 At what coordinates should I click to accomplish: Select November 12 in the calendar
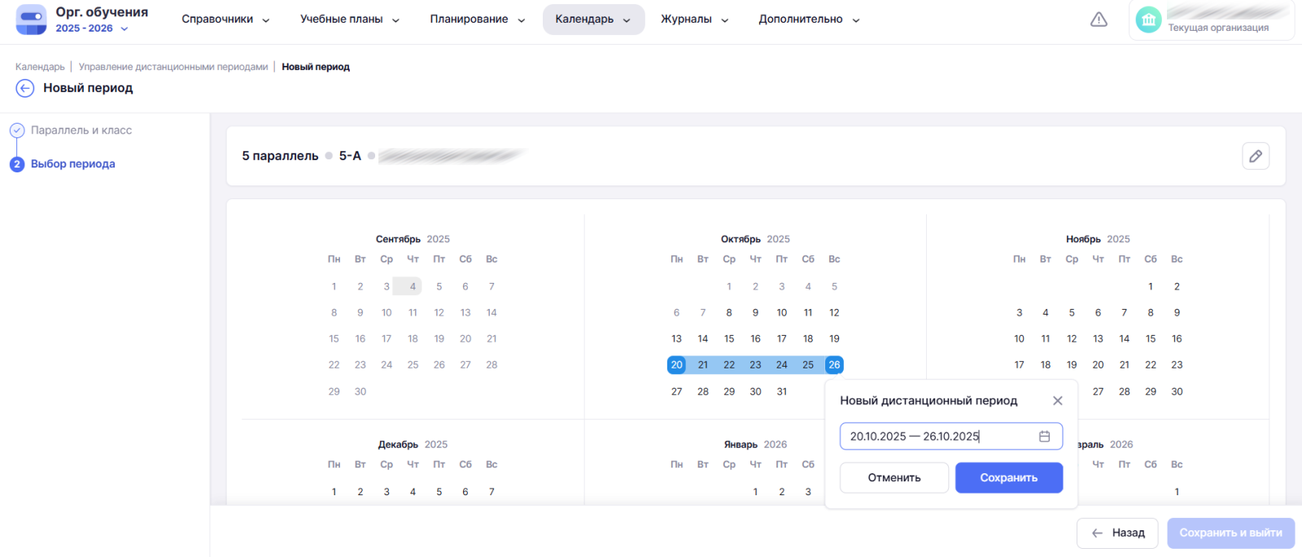1072,339
